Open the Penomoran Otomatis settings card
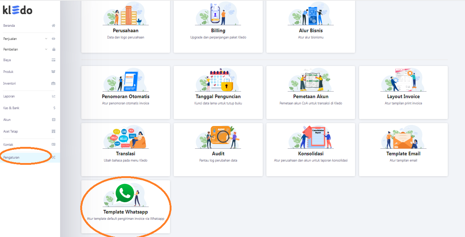The width and height of the screenshot is (465, 237). point(125,92)
